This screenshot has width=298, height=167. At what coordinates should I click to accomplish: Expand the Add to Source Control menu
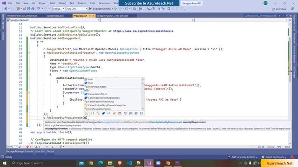click(243, 157)
